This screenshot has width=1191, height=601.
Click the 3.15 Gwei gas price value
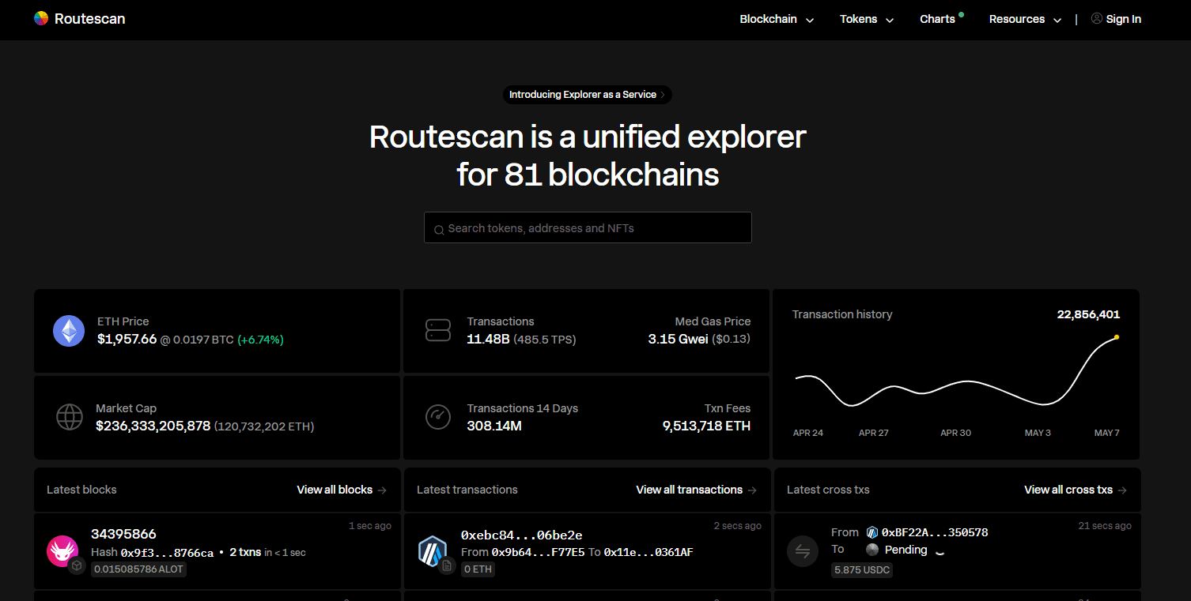tap(678, 339)
